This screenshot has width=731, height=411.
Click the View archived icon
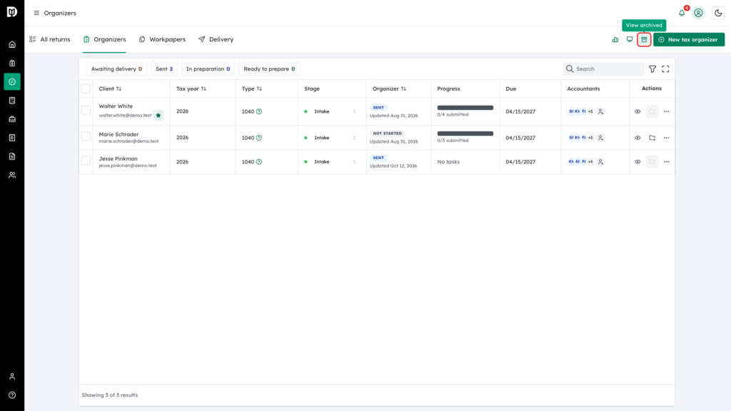click(x=644, y=40)
